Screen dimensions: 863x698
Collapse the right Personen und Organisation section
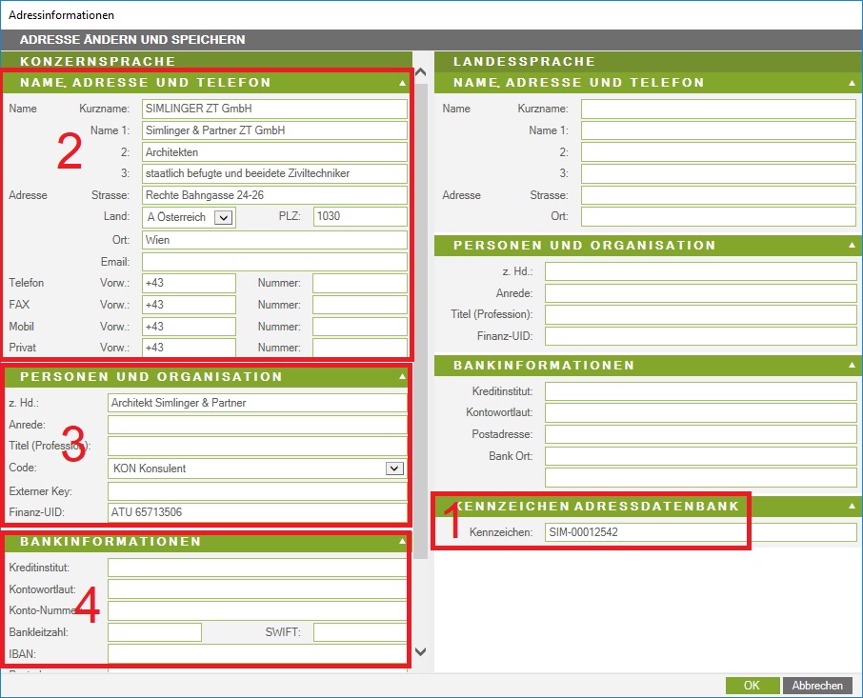[852, 246]
